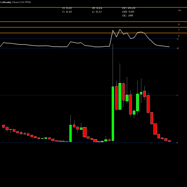The image size is (187, 187).
Task: Click the high value "H: 0.24"
Action: [x=97, y=8]
